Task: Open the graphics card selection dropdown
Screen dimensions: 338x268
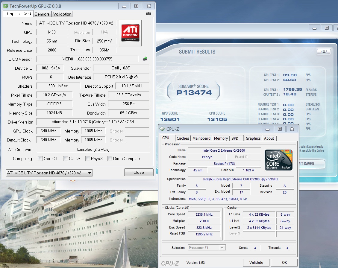Action: point(49,173)
